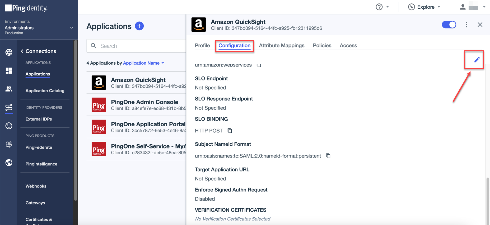The height and width of the screenshot is (225, 490).
Task: Select the Amazon QuickSight application name
Action: point(138,80)
